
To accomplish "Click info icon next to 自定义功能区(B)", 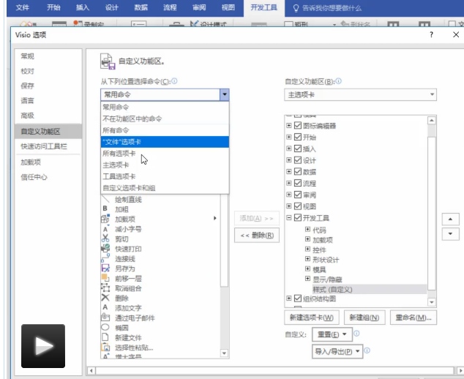I will [339, 80].
